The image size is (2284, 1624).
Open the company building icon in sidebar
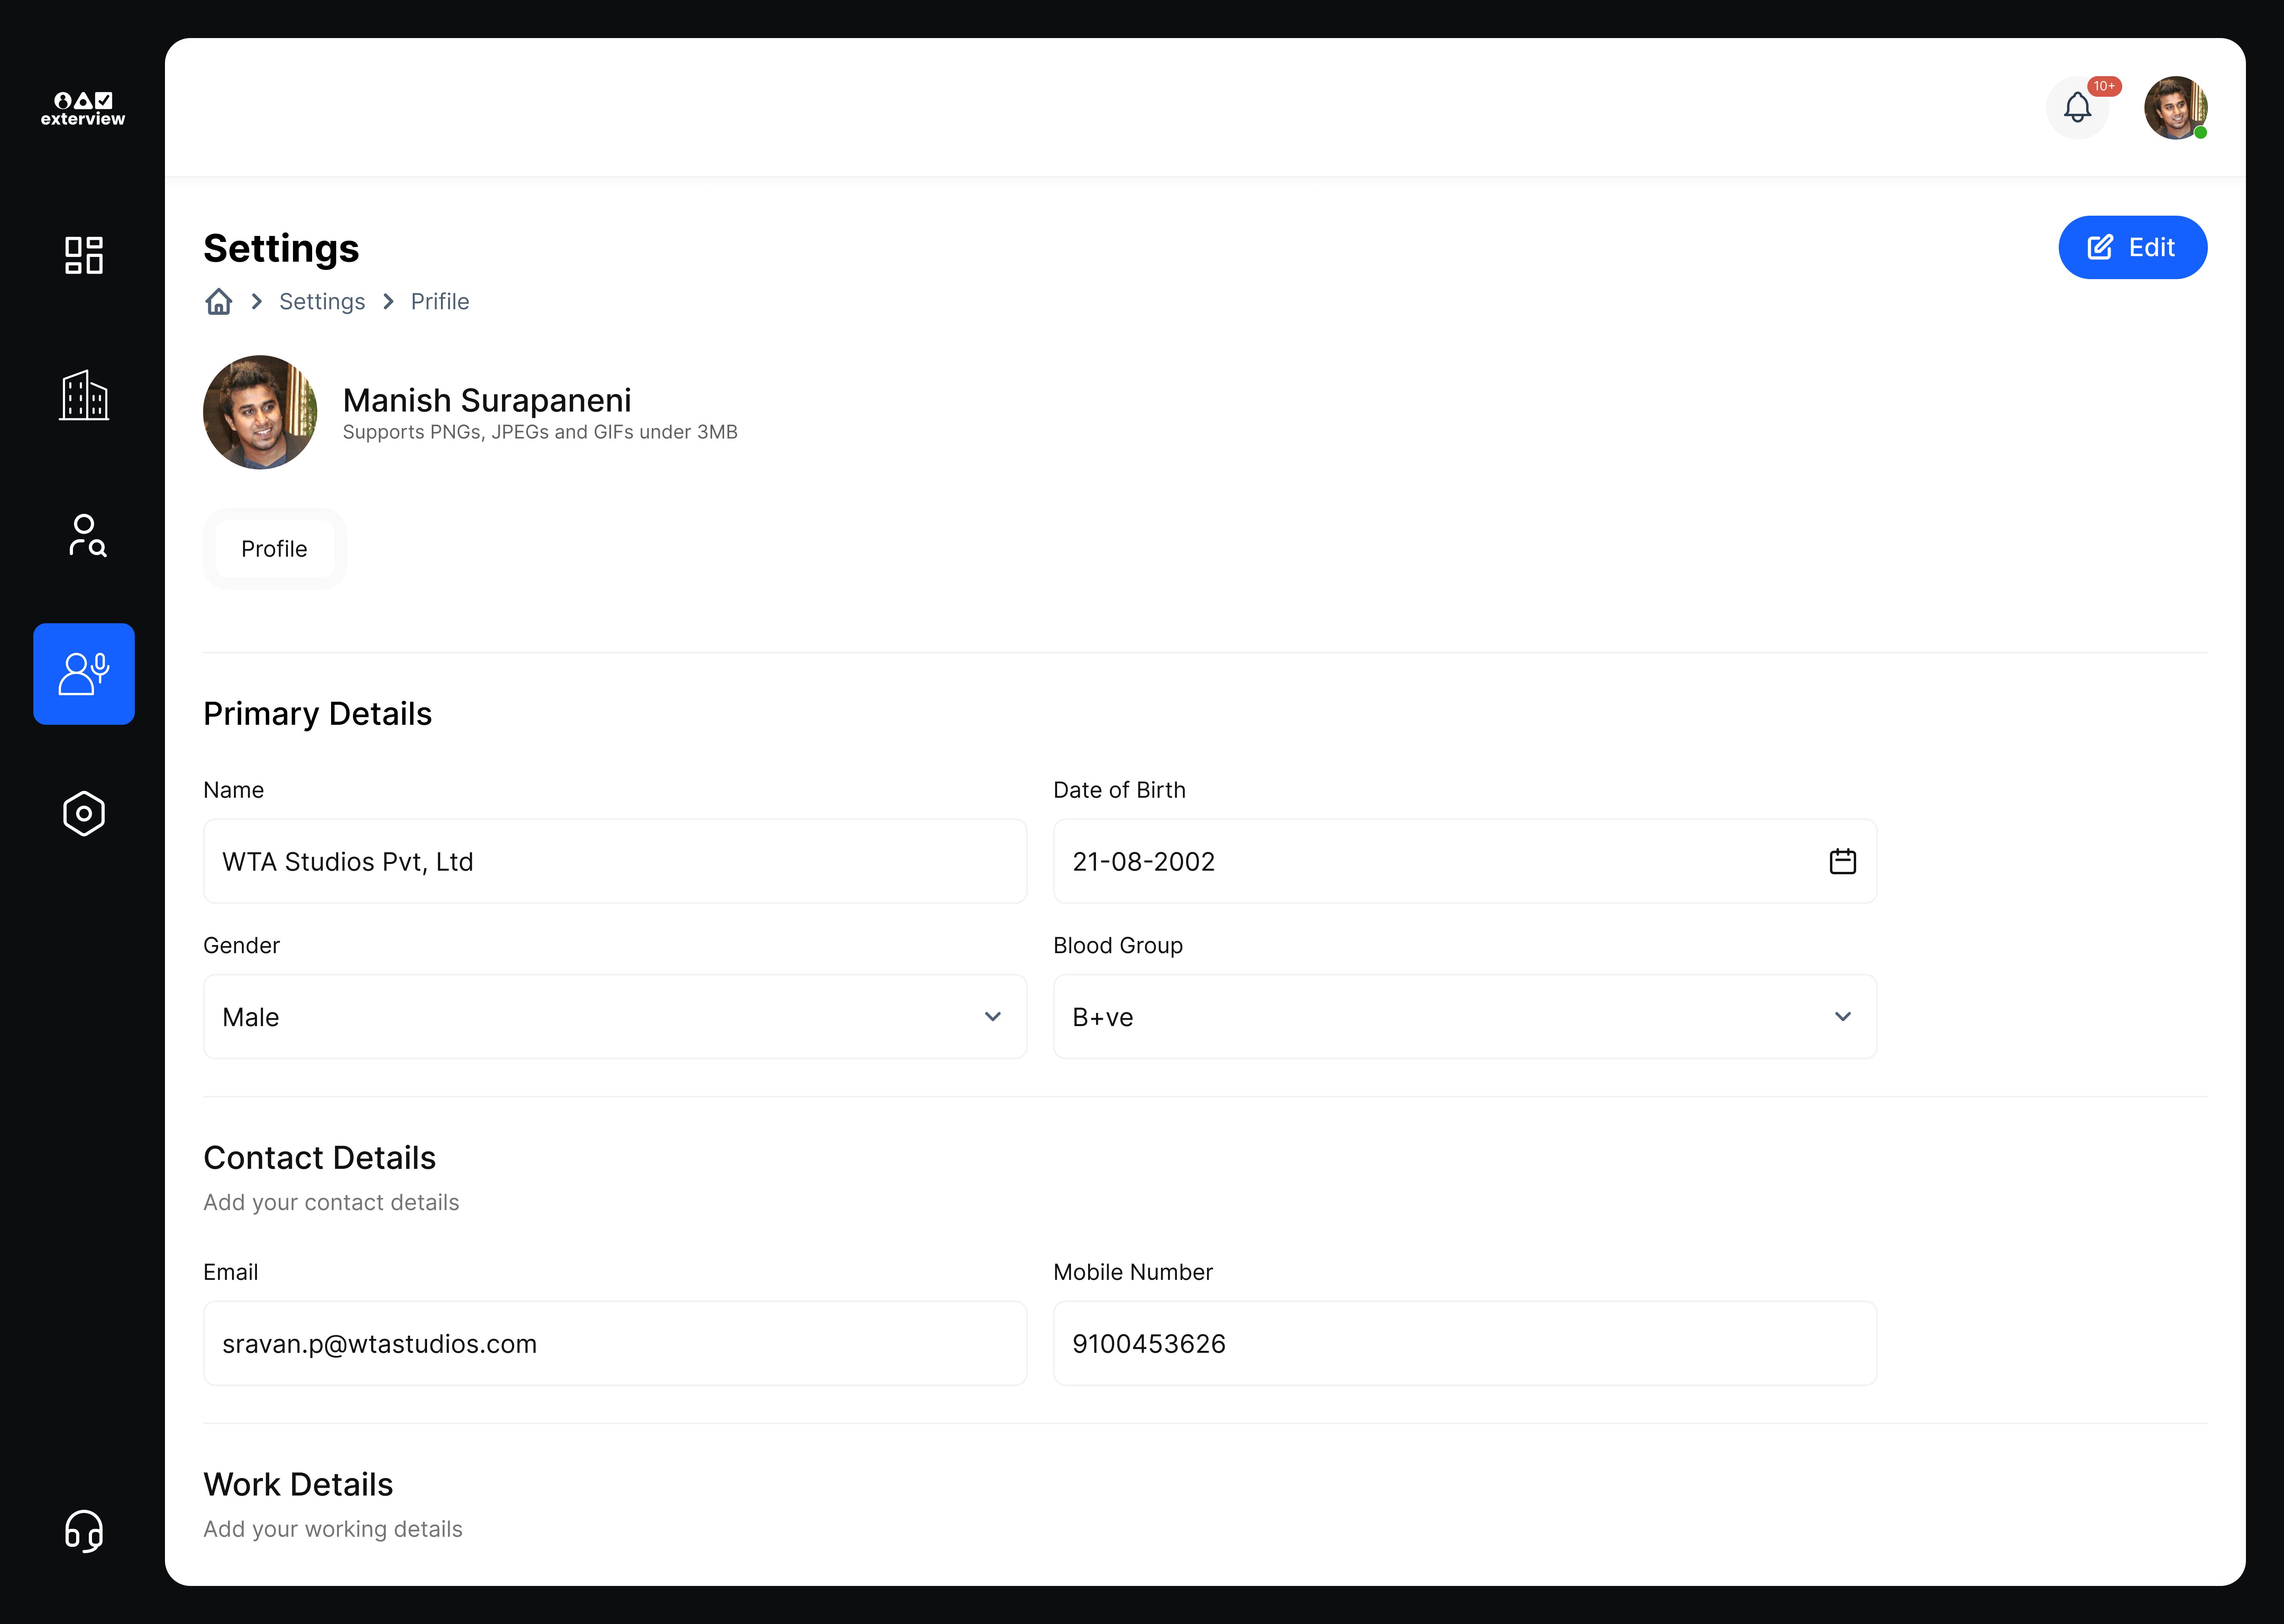pos(84,395)
